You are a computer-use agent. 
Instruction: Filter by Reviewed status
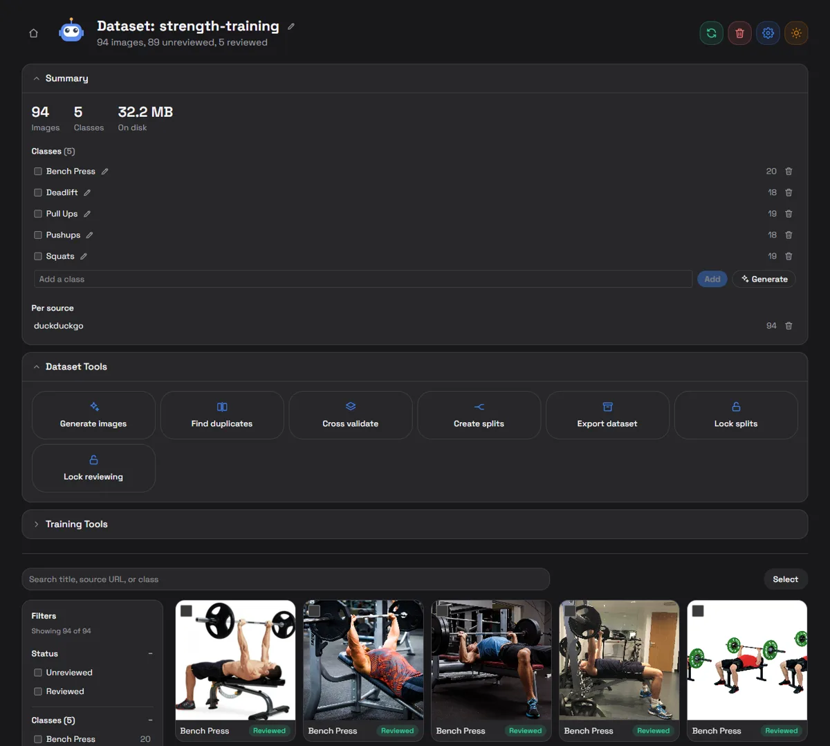(38, 691)
